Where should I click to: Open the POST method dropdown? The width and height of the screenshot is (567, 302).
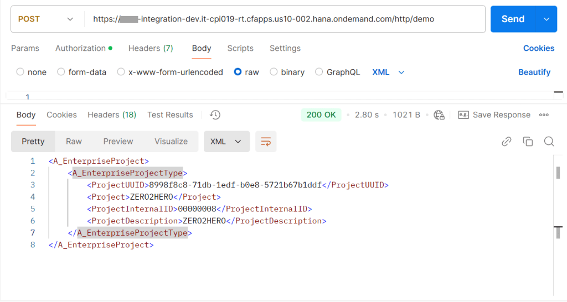(45, 19)
